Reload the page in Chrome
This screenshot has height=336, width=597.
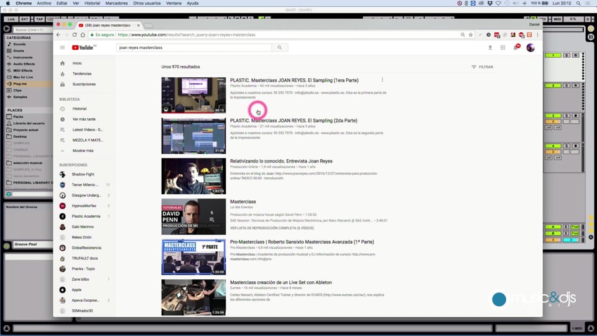pos(75,35)
